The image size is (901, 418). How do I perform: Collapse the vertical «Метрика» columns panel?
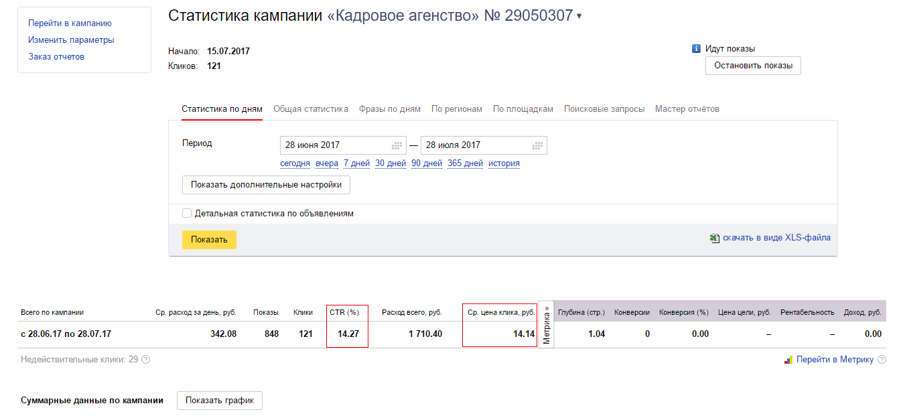(x=546, y=325)
